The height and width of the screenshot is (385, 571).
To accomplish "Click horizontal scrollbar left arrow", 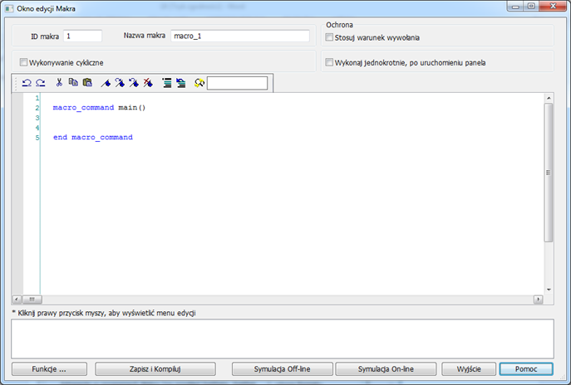I will coord(17,300).
